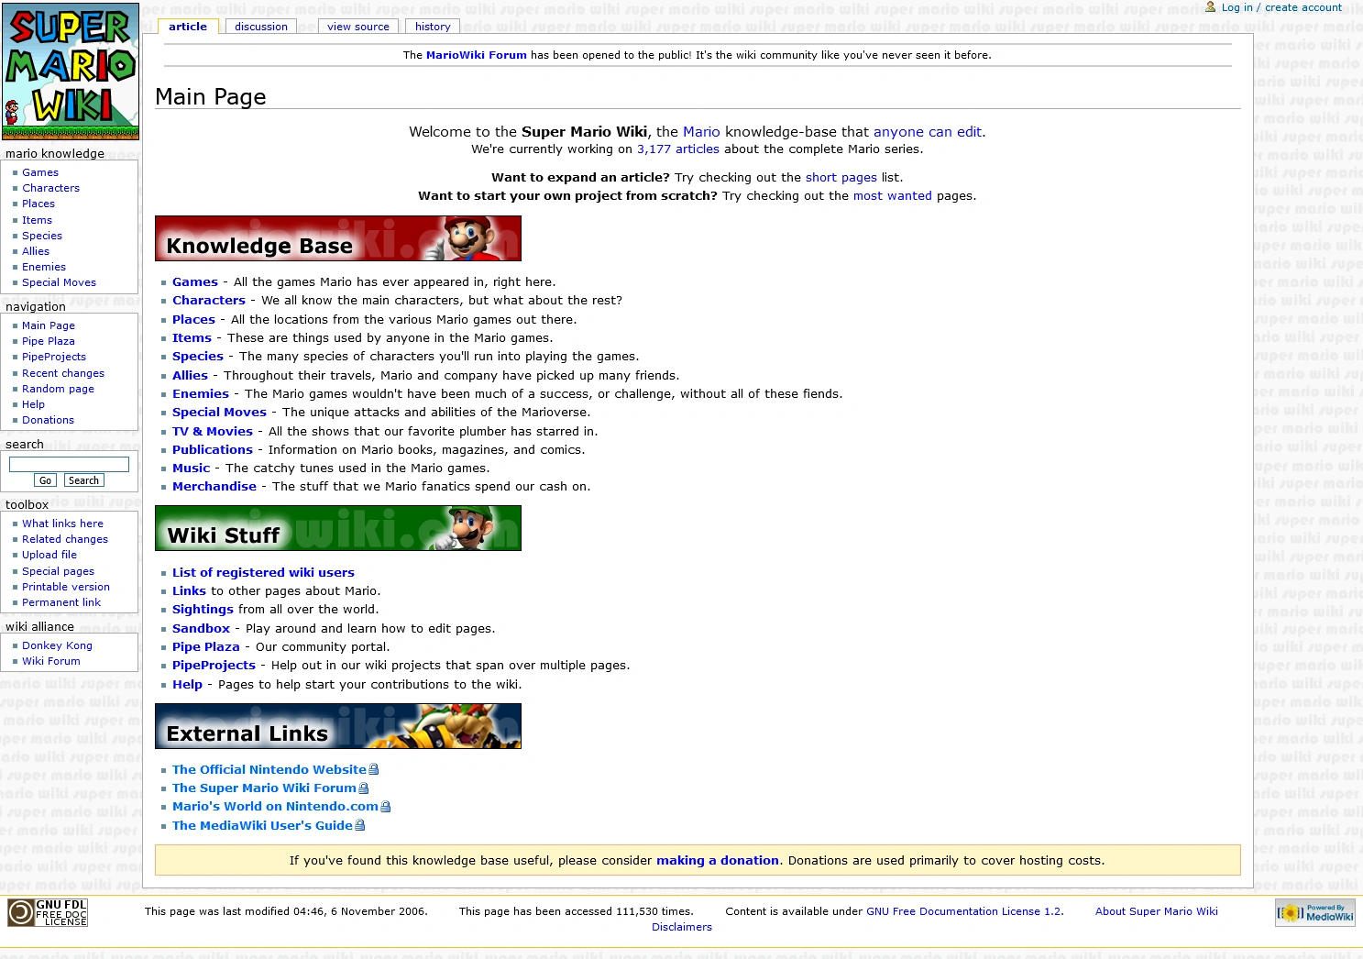This screenshot has height=959, width=1363.
Task: Open the Sightings link
Action: pos(203,610)
